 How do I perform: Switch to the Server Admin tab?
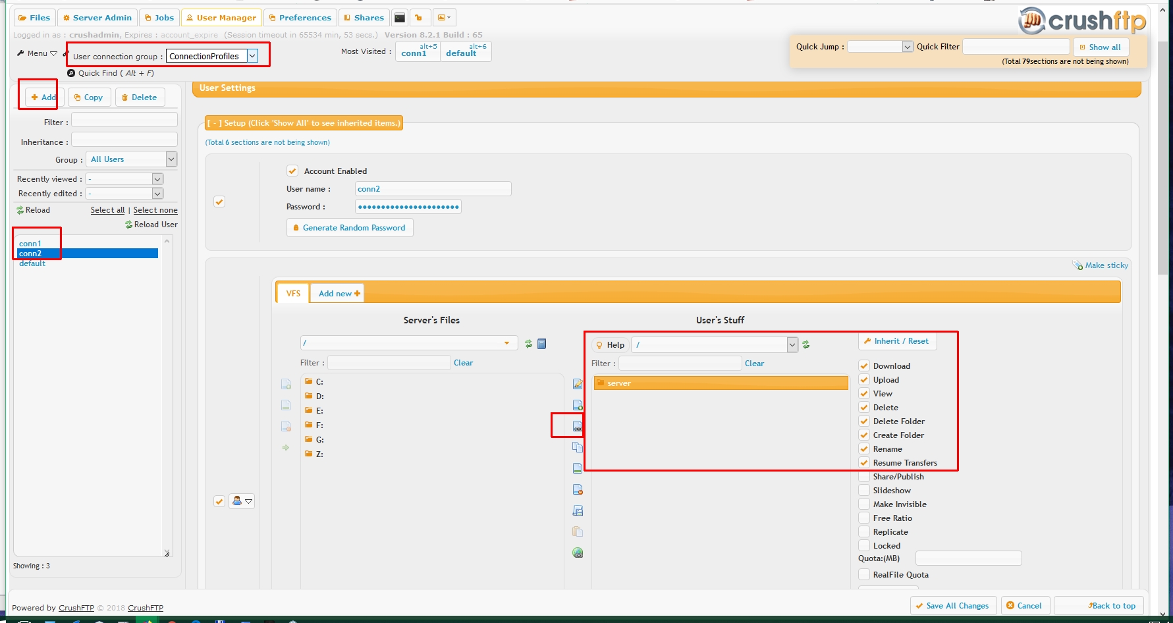pos(97,18)
